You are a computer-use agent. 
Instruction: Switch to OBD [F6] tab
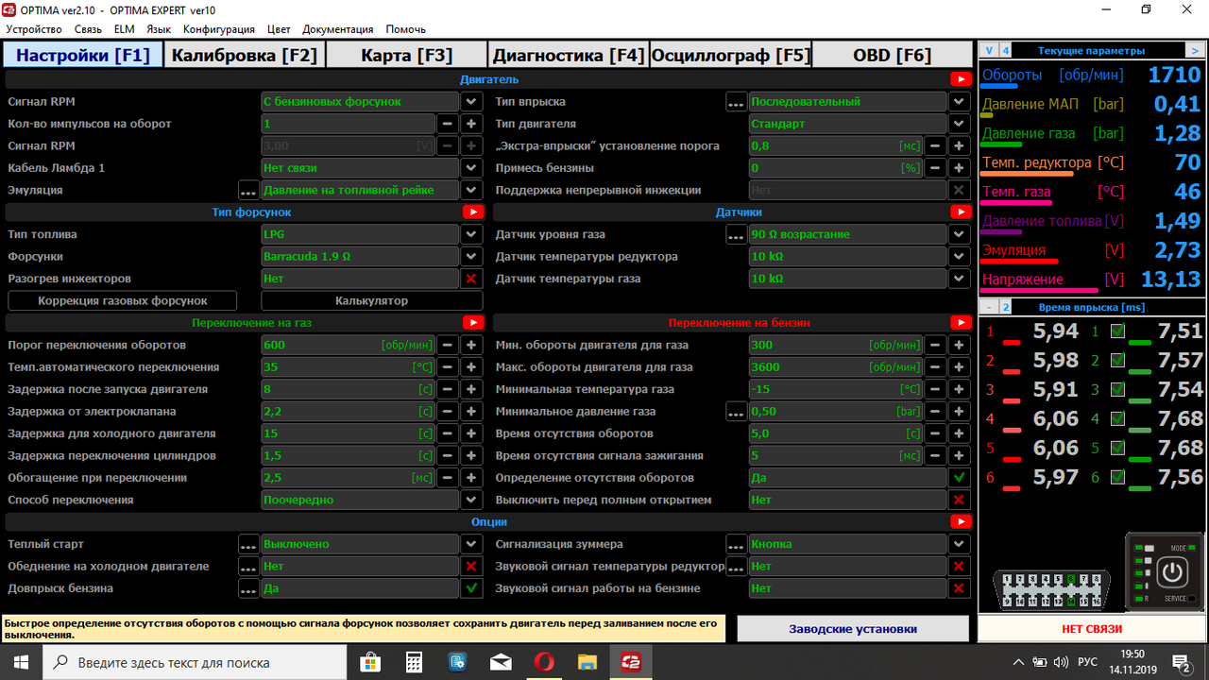click(892, 55)
